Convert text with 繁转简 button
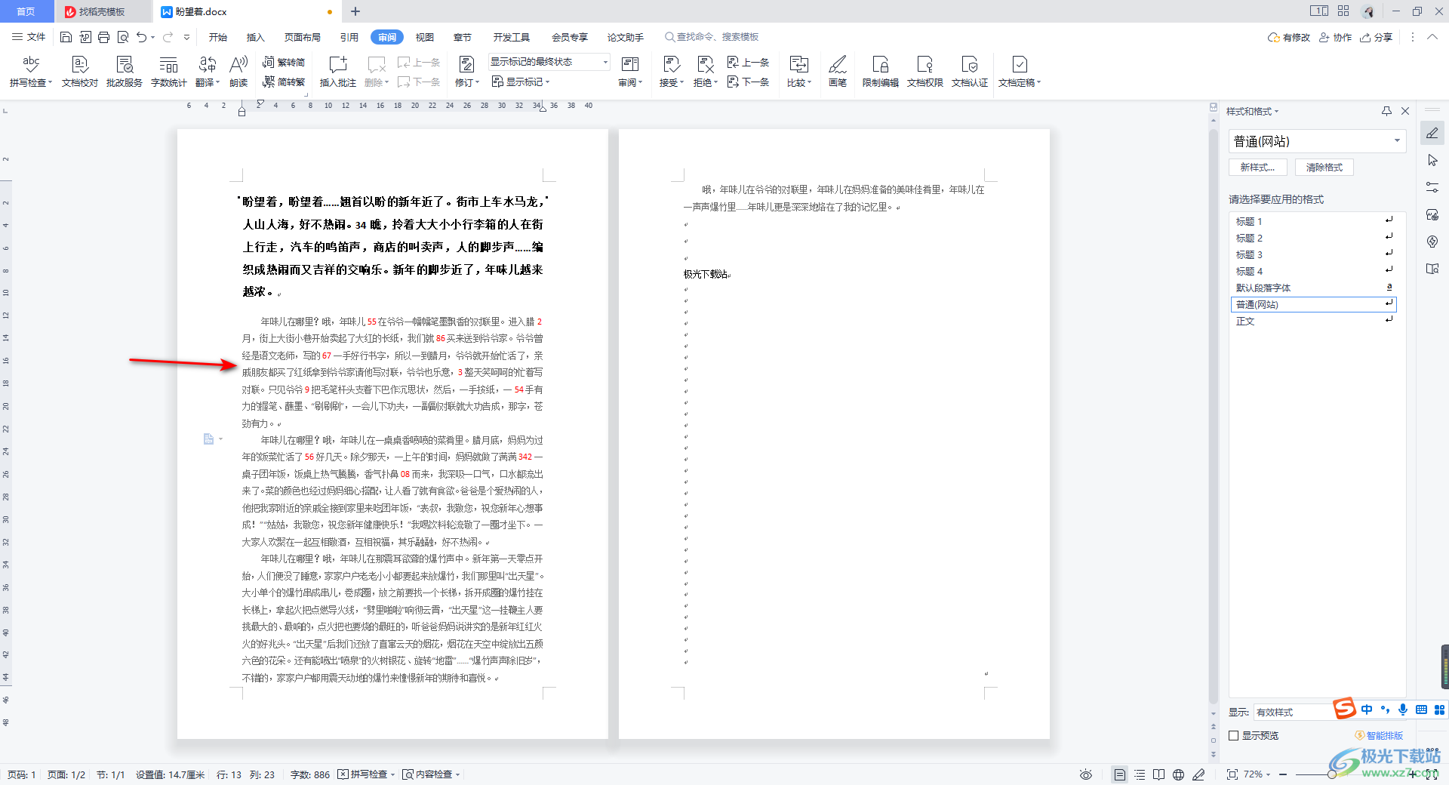The width and height of the screenshot is (1449, 785). tap(284, 63)
